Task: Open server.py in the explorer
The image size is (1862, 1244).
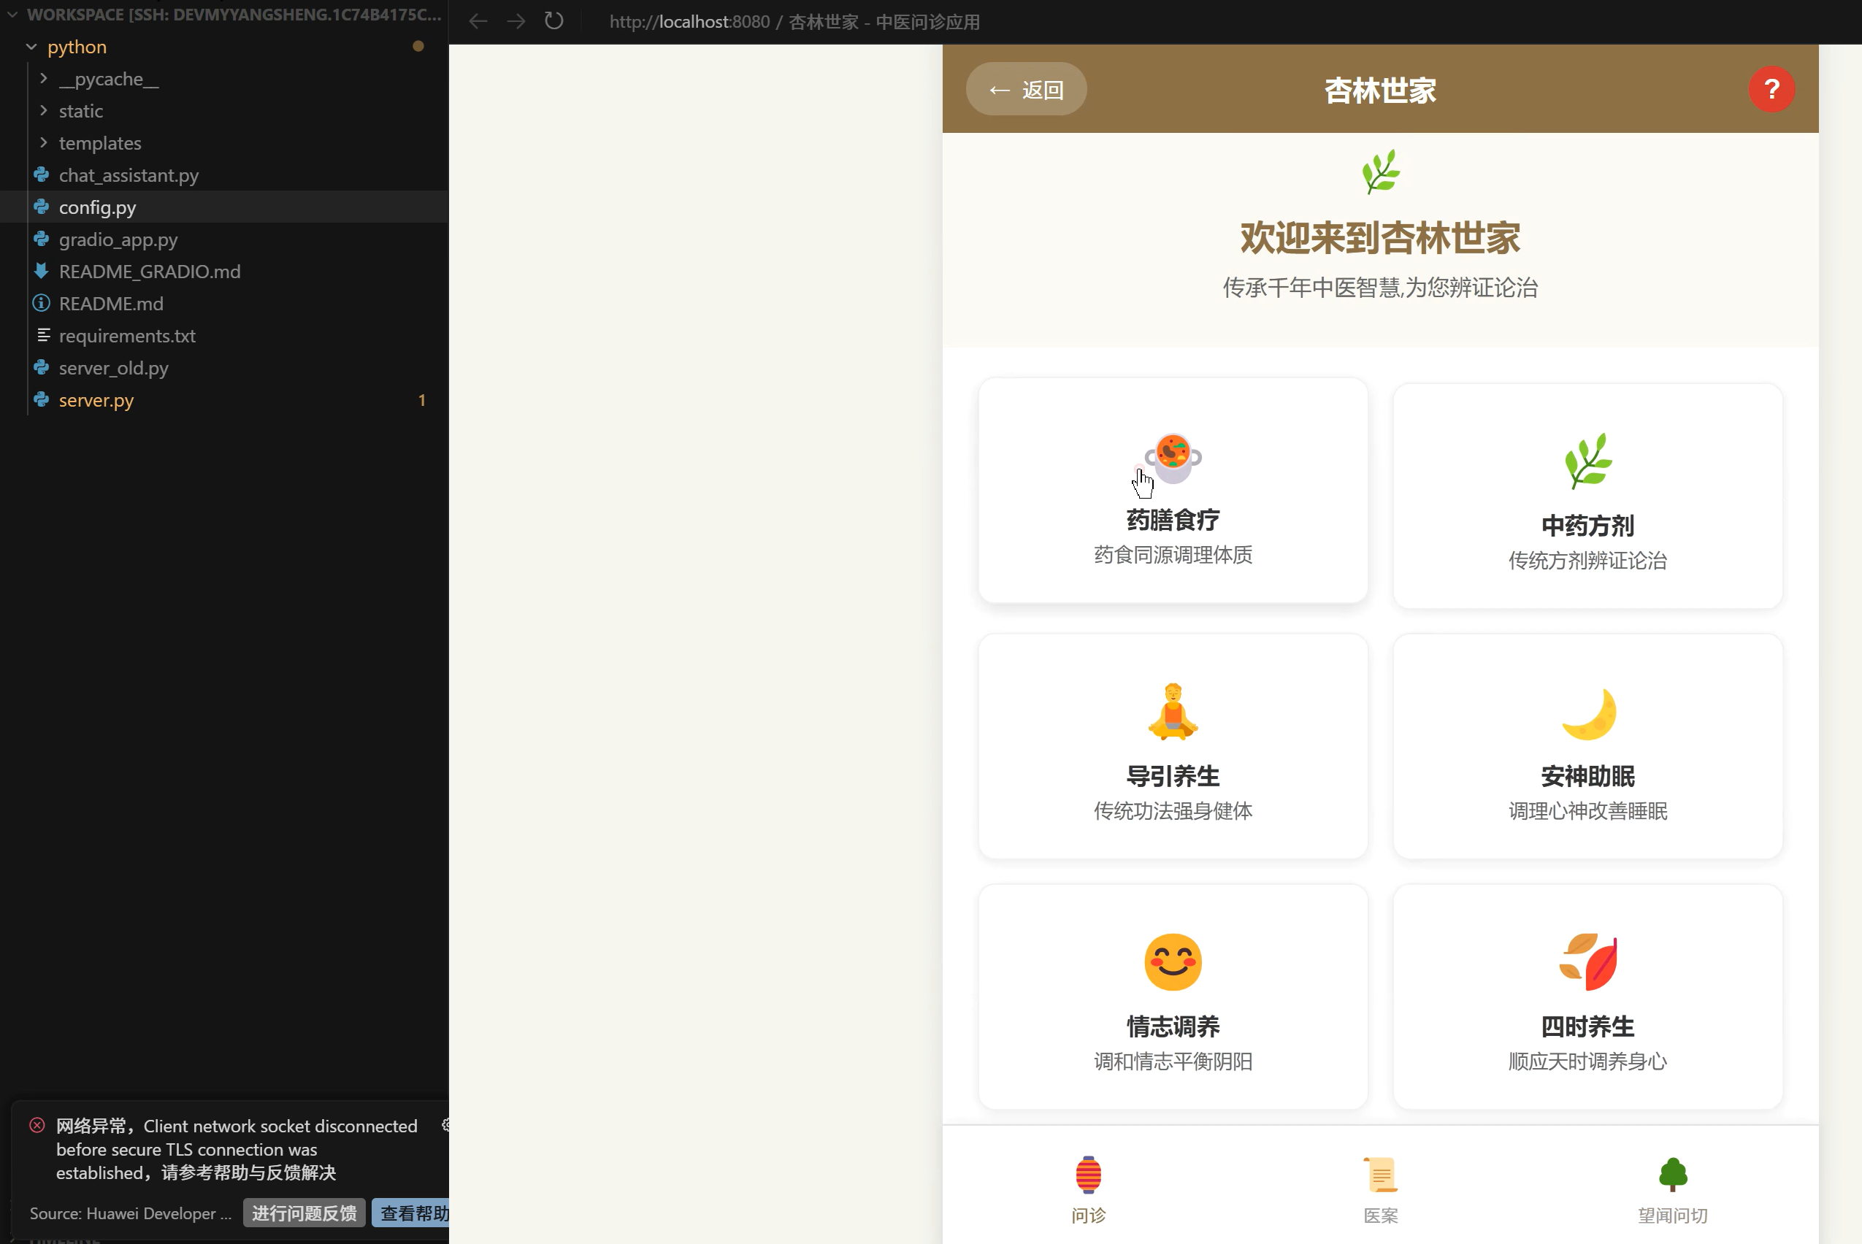Action: (96, 401)
